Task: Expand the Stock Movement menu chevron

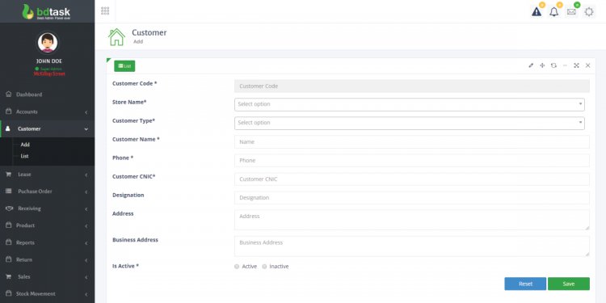Action: tap(86, 294)
